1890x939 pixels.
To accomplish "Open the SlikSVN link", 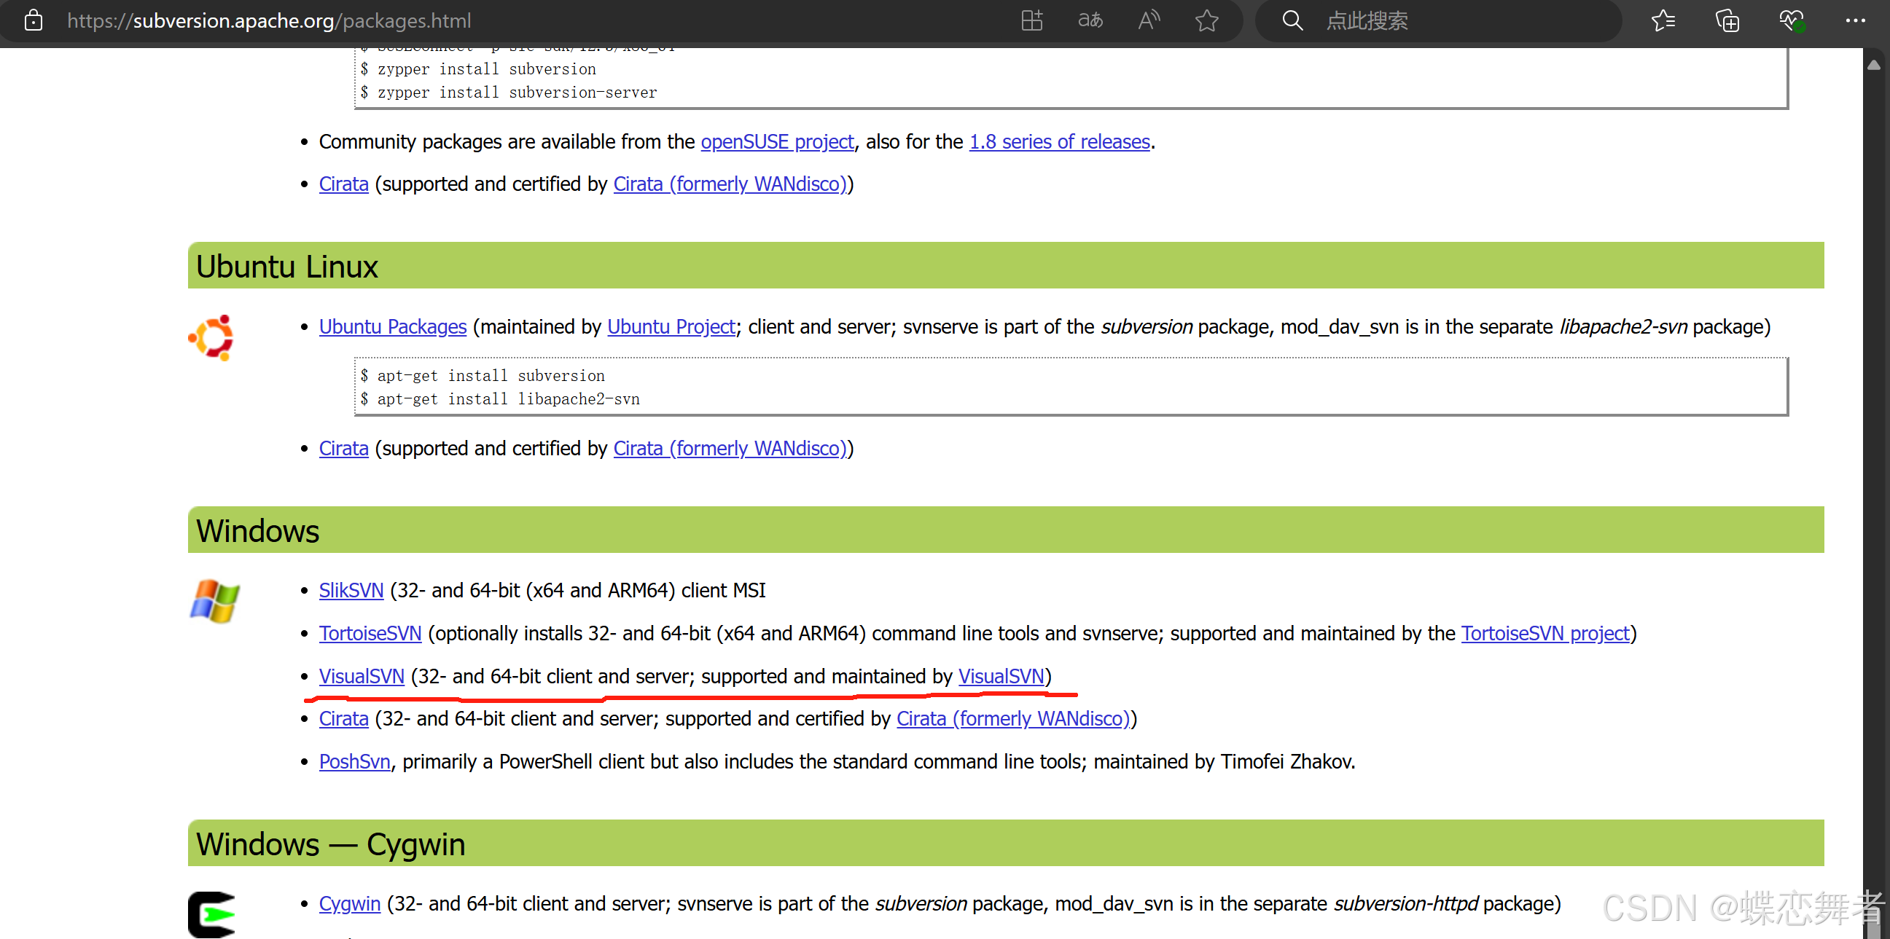I will pyautogui.click(x=351, y=591).
